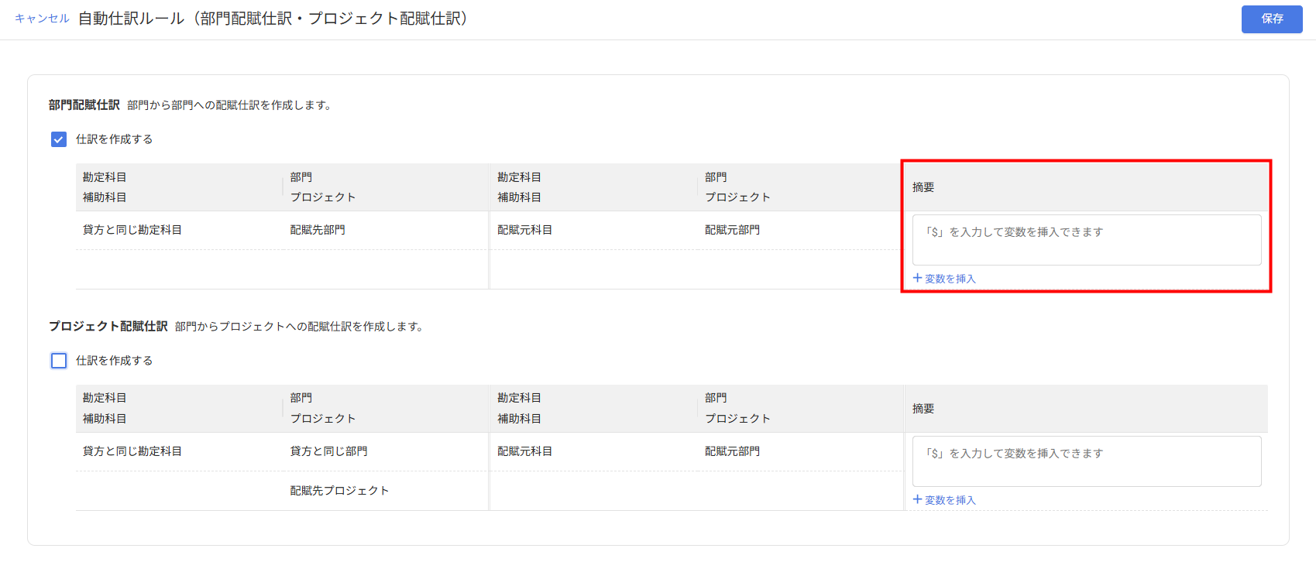This screenshot has width=1316, height=562.
Task: Uncheck 仕訳を作成する checkbox under 部門配賦仕訳
Action: coord(59,139)
